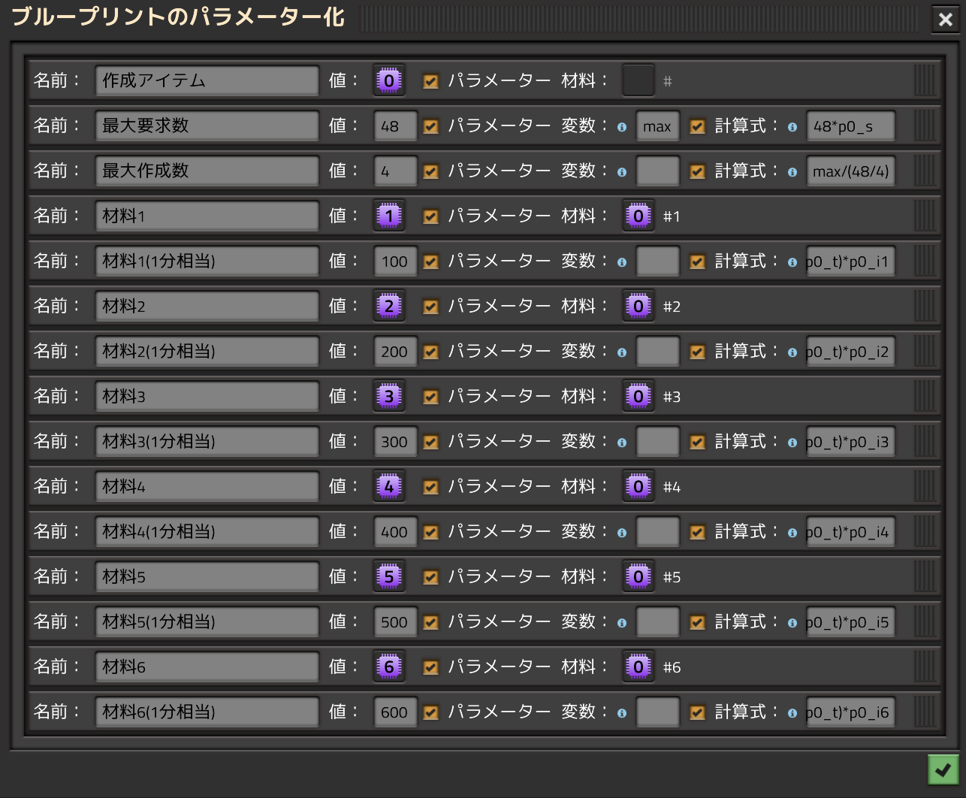Edit the 材料5(1分相当) name field
Screen dimensions: 966x798
(207, 621)
